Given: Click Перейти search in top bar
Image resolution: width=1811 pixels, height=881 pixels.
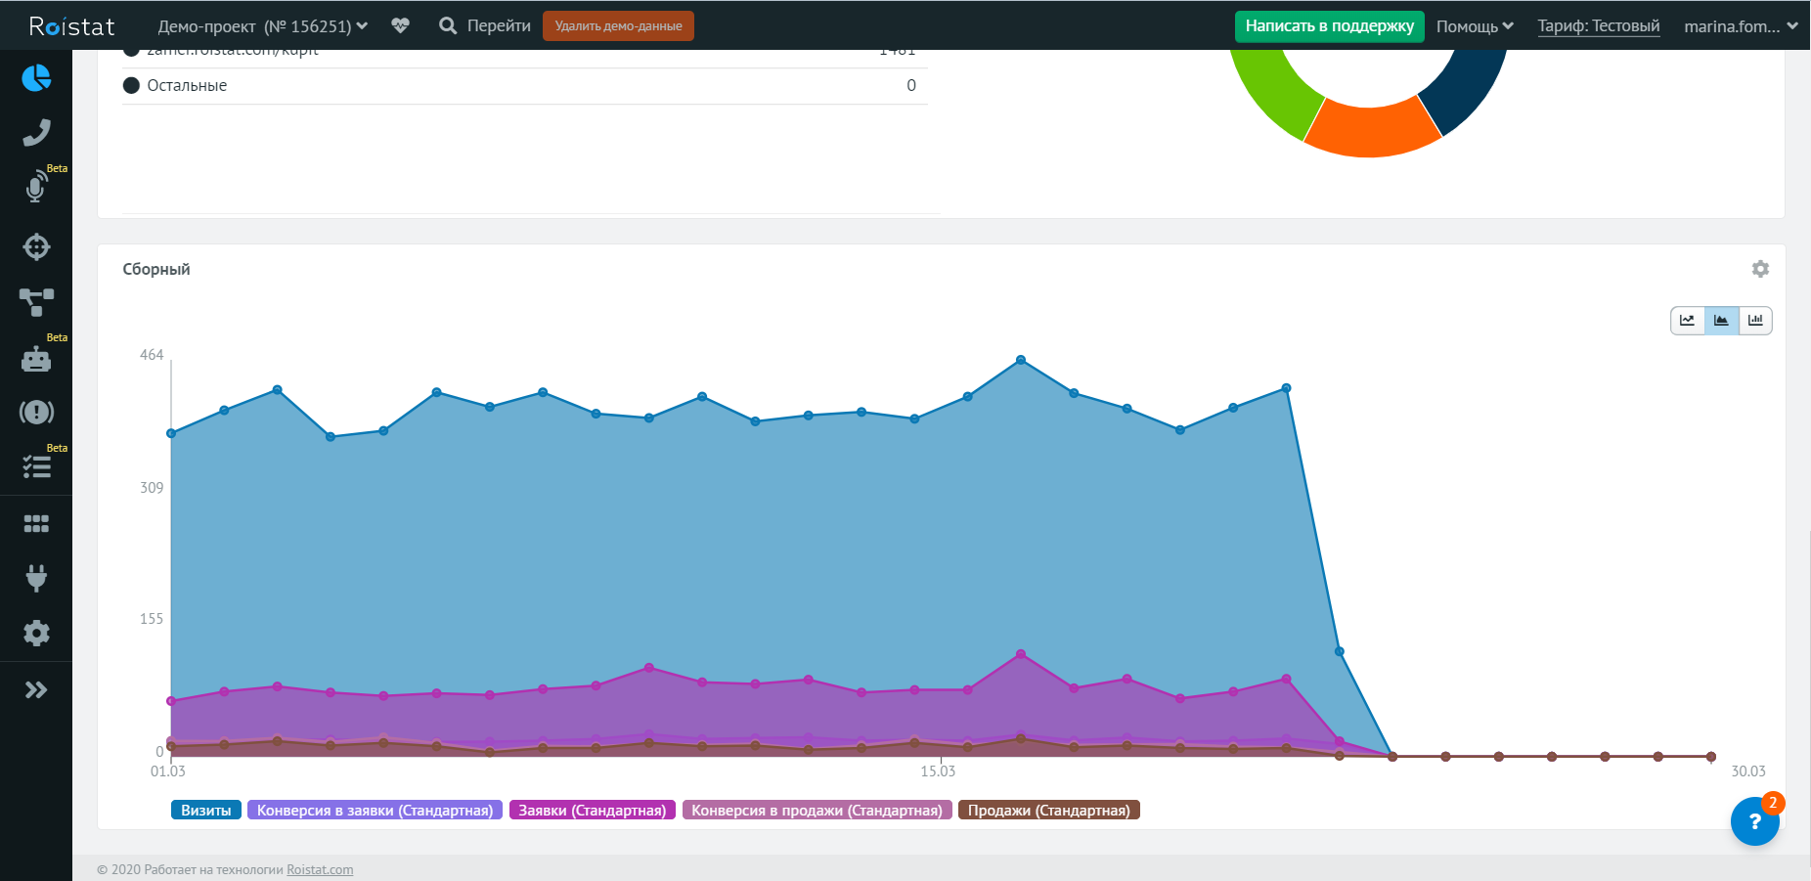Looking at the screenshot, I should (x=485, y=26).
